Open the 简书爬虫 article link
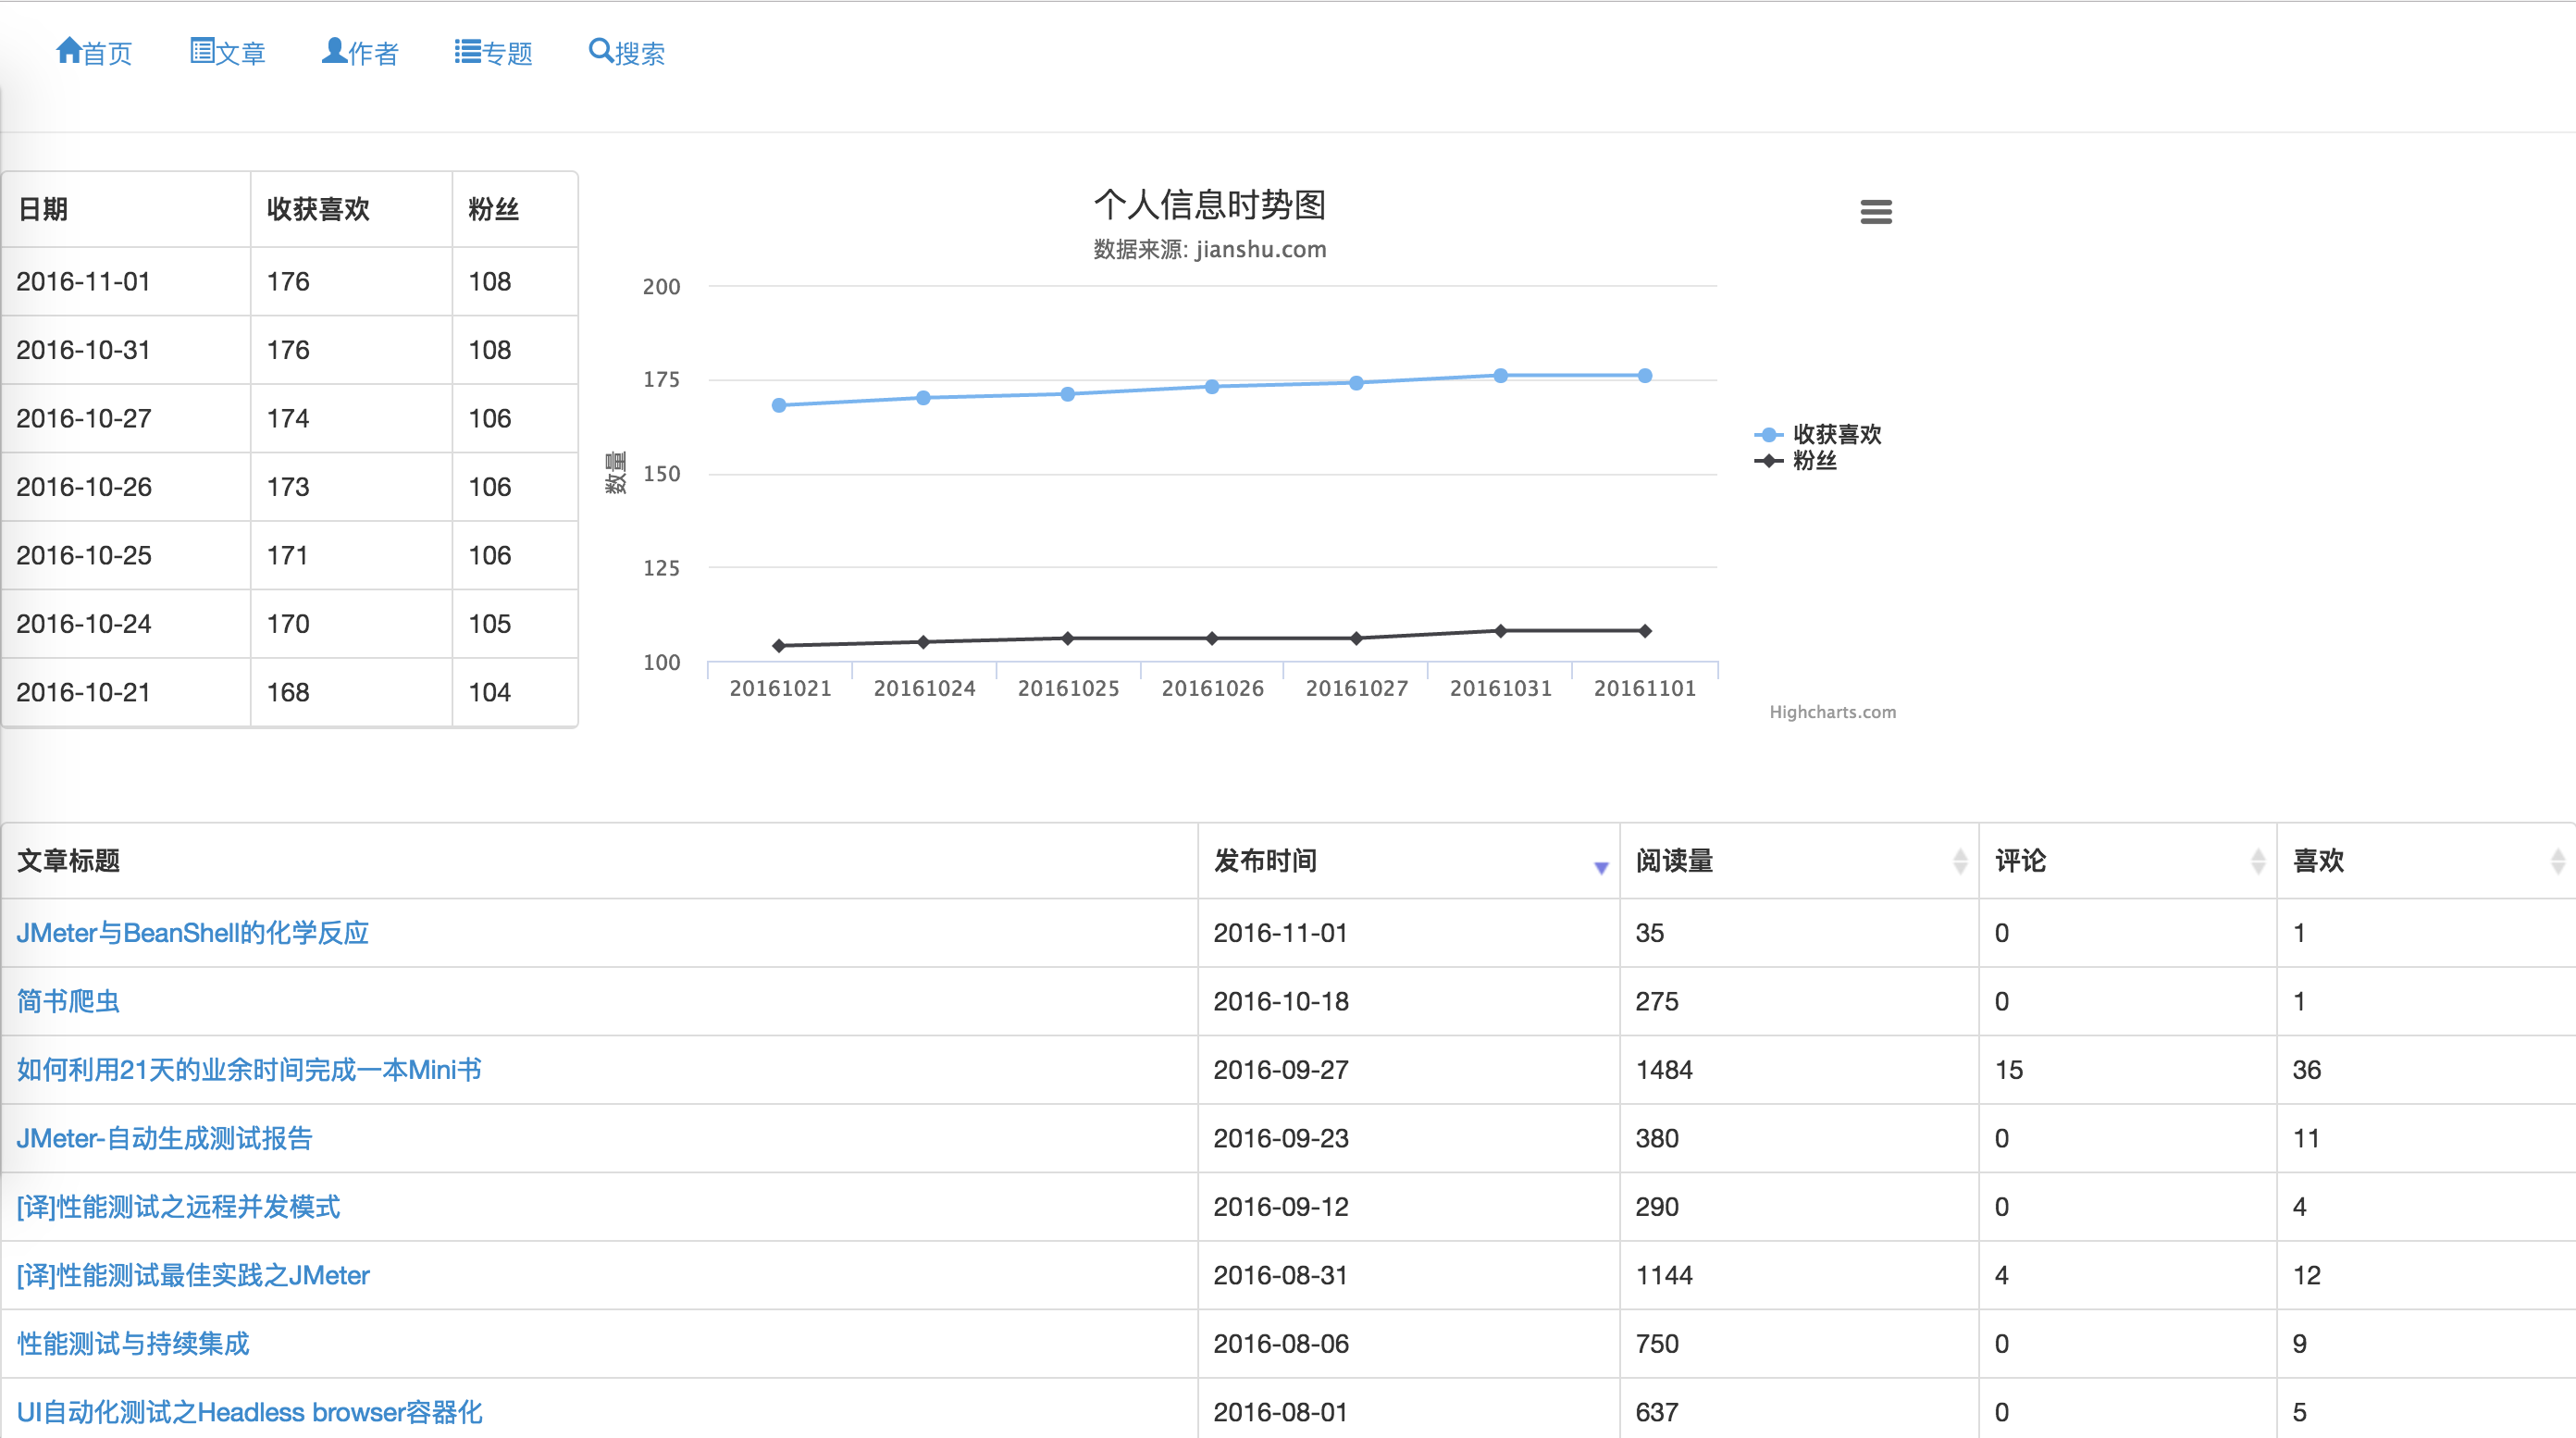Image resolution: width=2576 pixels, height=1438 pixels. [x=67, y=1001]
